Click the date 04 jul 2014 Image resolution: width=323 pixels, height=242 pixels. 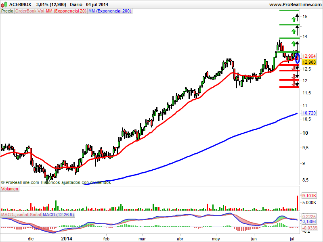[97, 4]
